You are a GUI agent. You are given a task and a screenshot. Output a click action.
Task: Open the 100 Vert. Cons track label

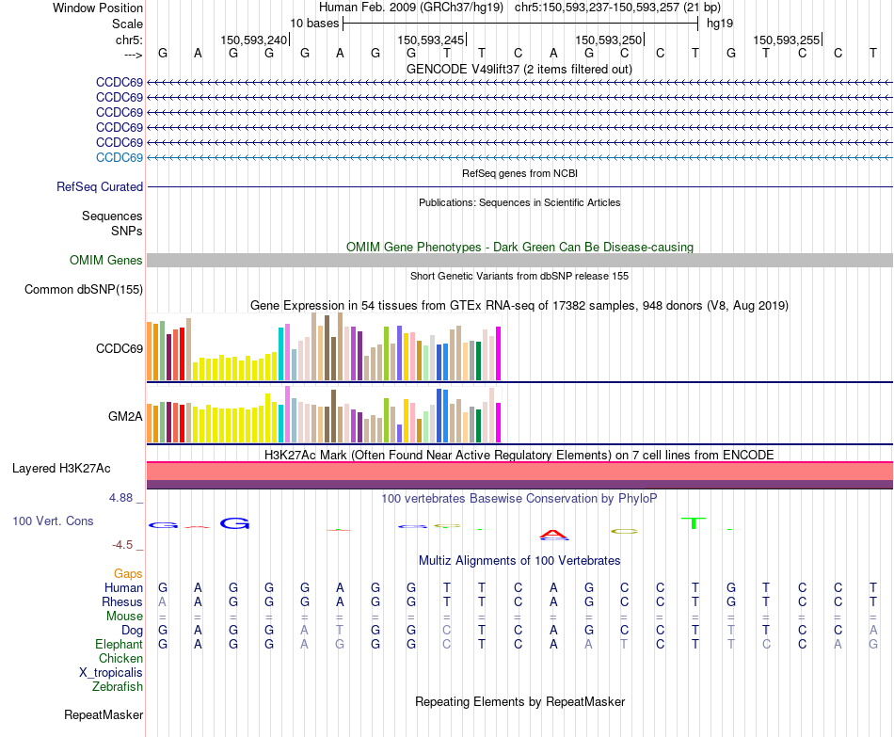click(x=53, y=521)
